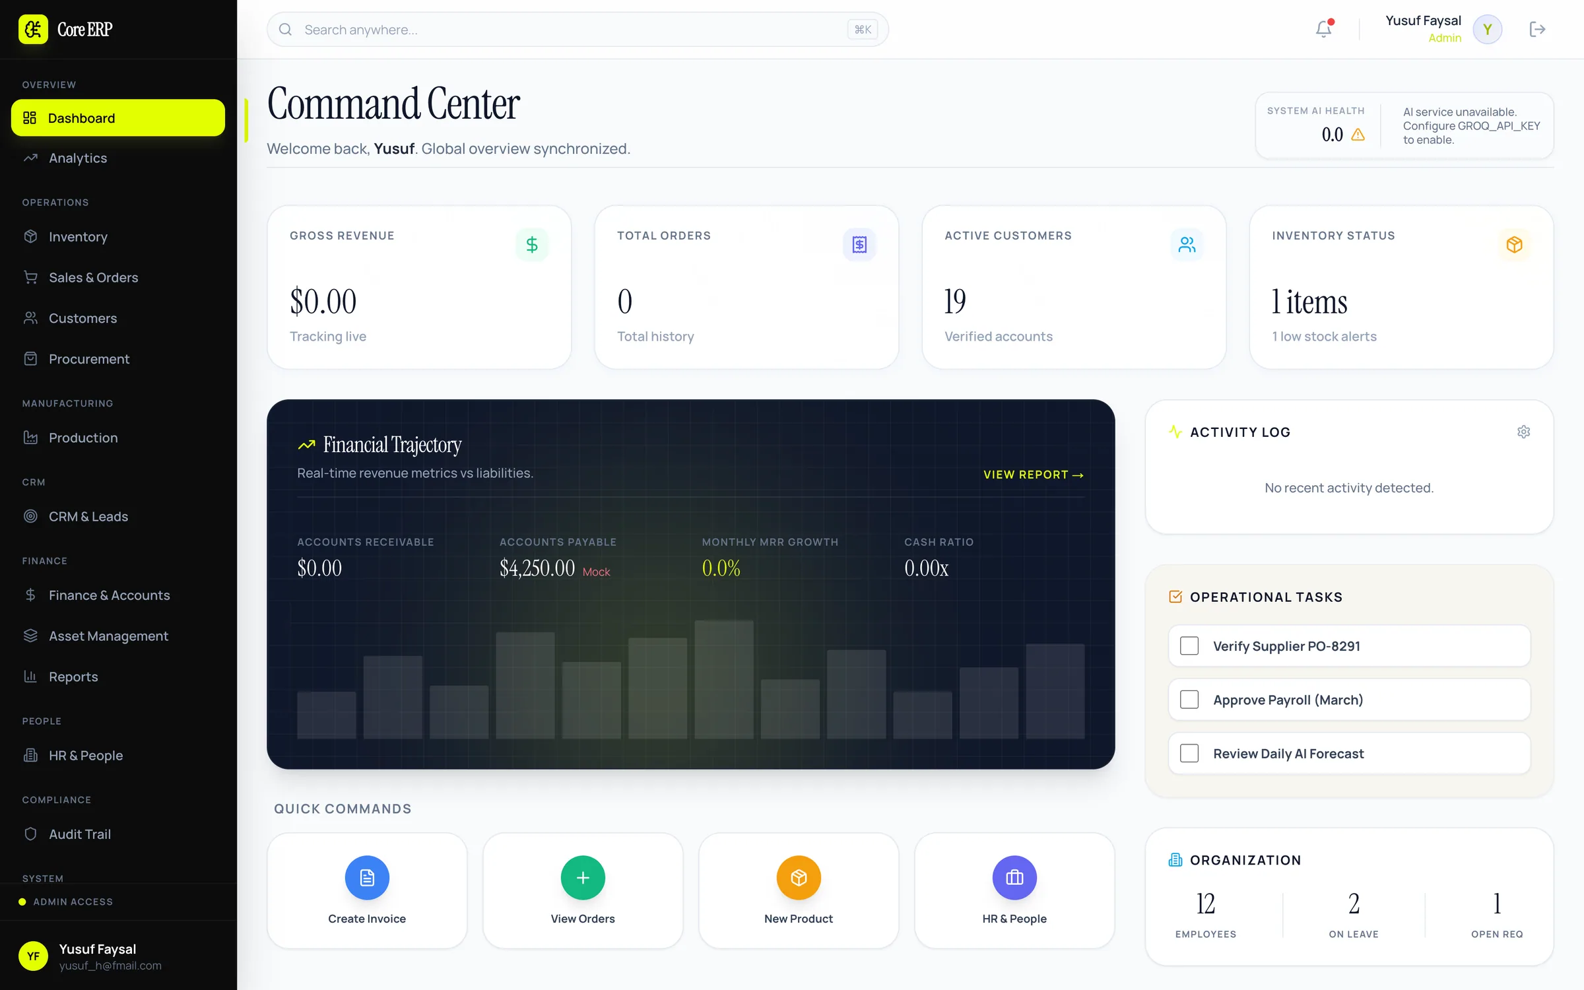
Task: Select Procurement in the sidebar
Action: pos(118,359)
